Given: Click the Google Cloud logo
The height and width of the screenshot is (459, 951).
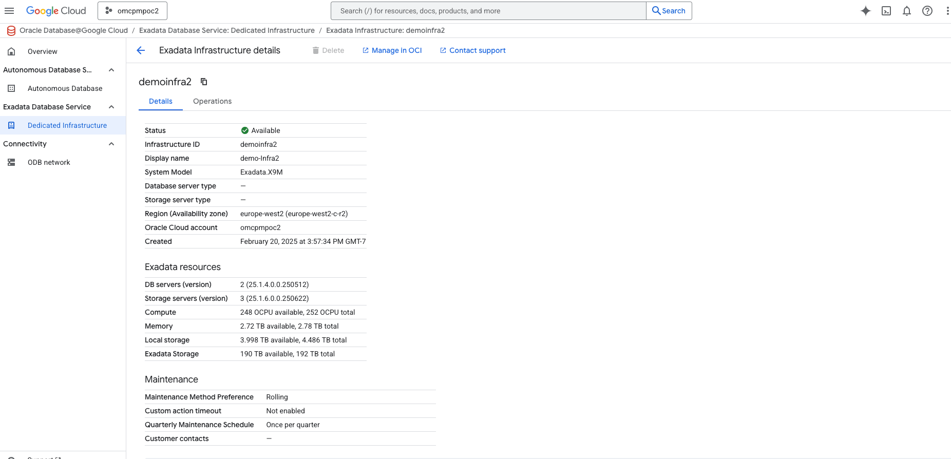Looking at the screenshot, I should [56, 11].
